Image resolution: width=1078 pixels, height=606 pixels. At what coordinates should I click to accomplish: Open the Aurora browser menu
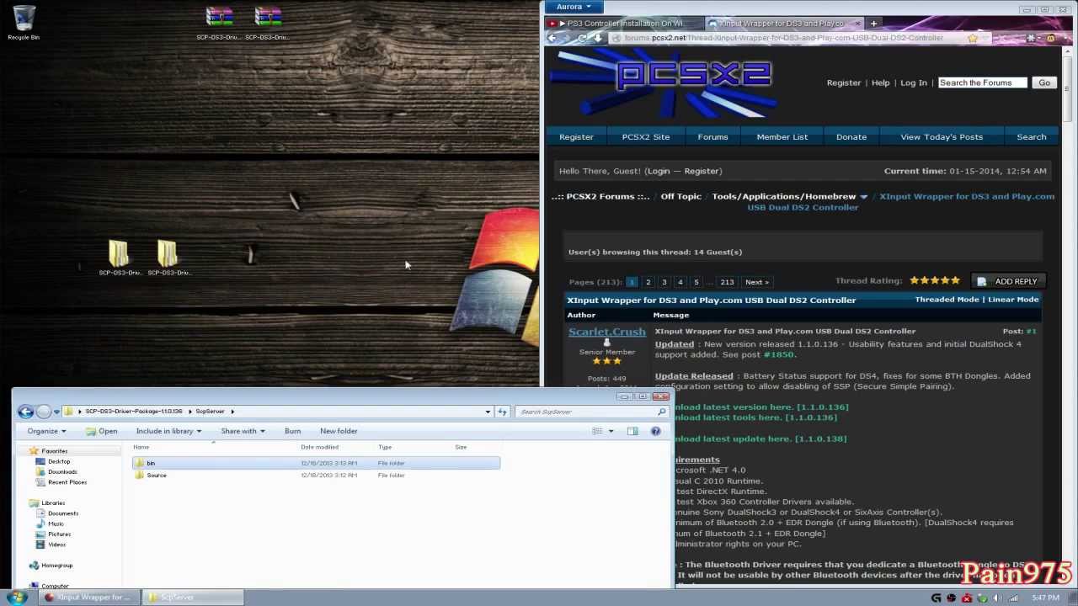(x=574, y=7)
